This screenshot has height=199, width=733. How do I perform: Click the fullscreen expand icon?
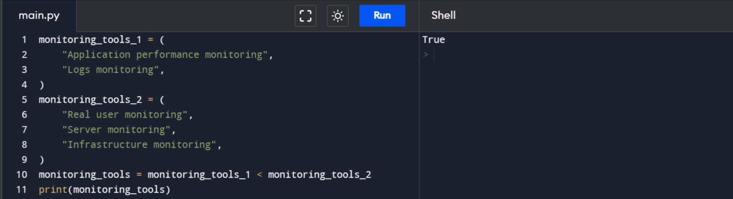(x=306, y=16)
